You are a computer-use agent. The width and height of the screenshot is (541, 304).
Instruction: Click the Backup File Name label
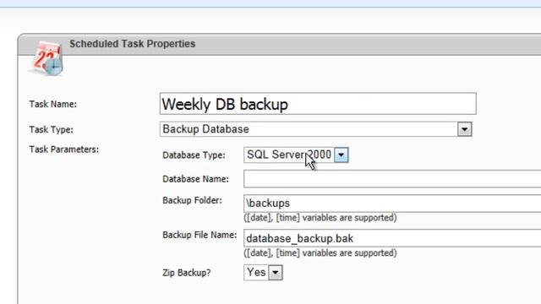199,235
